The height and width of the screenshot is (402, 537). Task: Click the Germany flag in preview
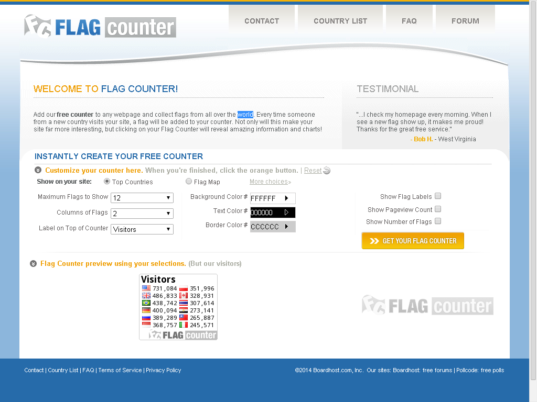[x=146, y=310]
